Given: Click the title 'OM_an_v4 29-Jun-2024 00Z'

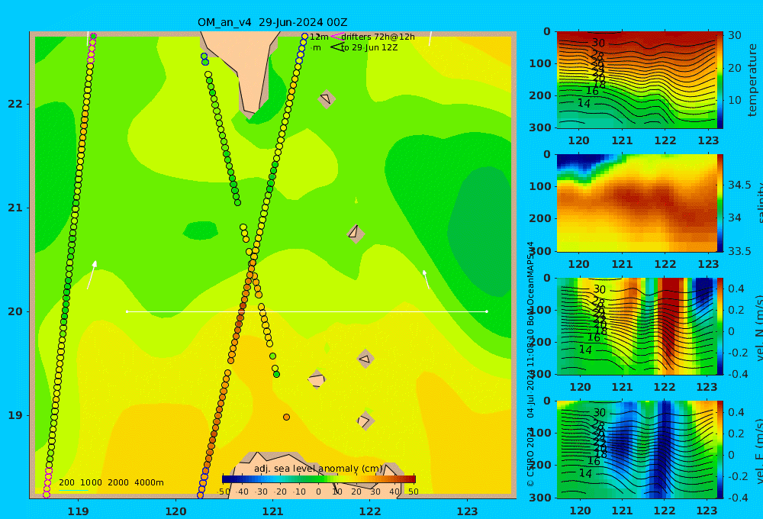Looking at the screenshot, I should [272, 22].
